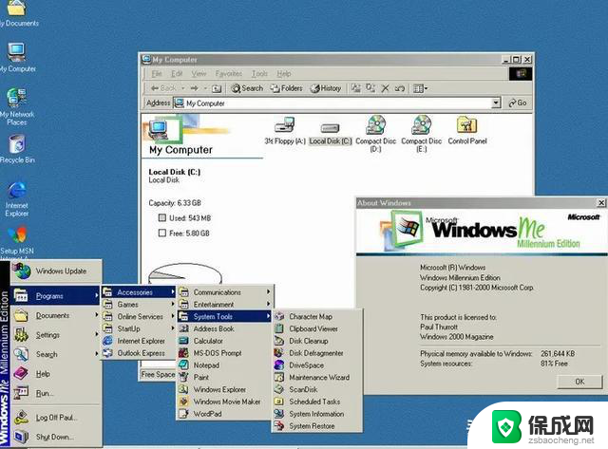Screen dimensions: 608x449
Task: Expand the Online Services submenu
Action: [139, 316]
